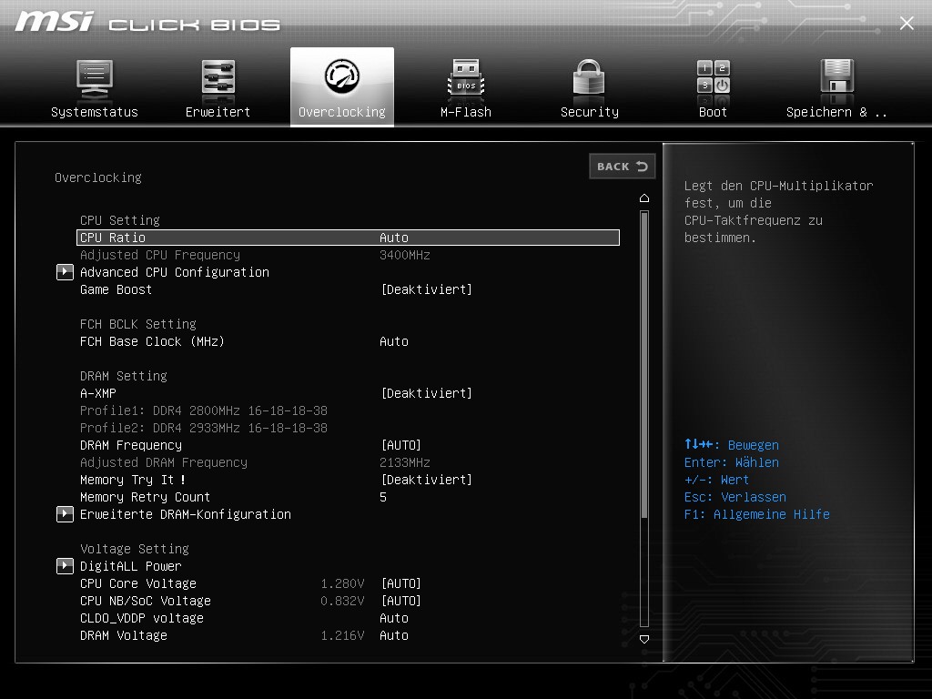Select the DRAM Frequency label
This screenshot has height=699, width=932.
click(131, 445)
